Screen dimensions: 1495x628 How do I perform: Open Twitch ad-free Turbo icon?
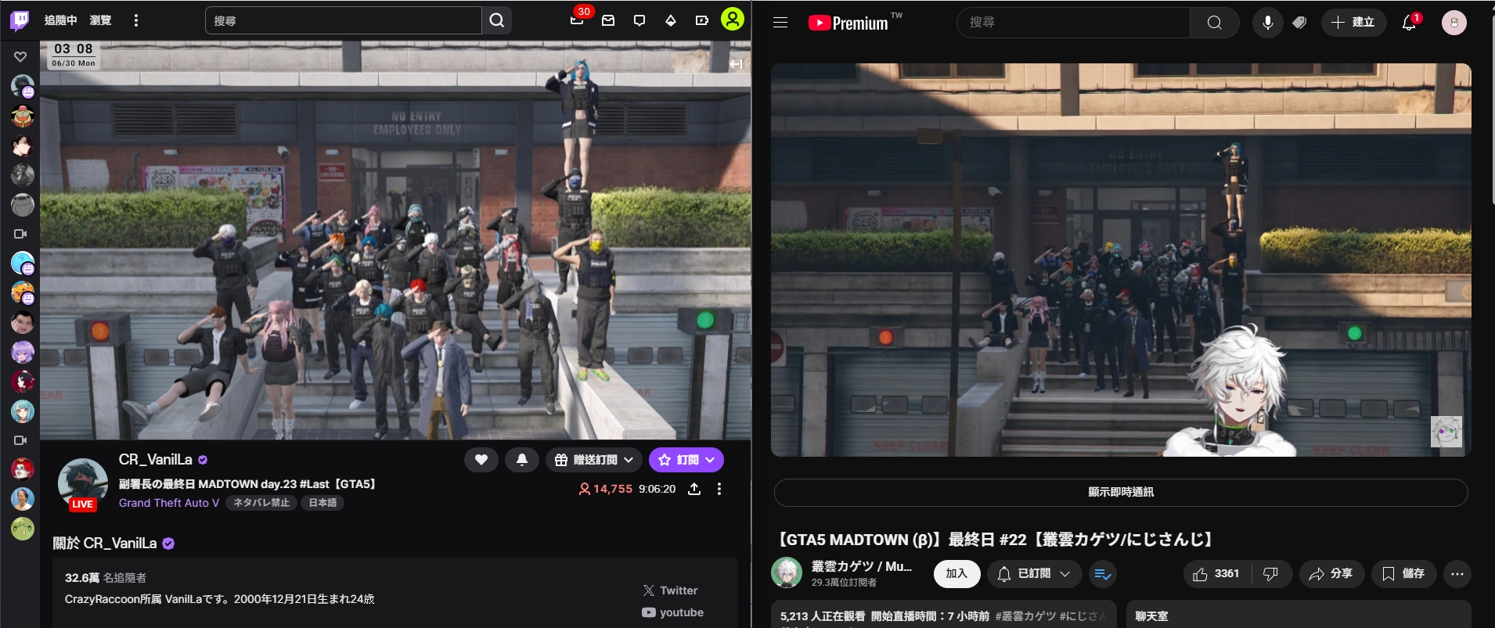pyautogui.click(x=701, y=20)
